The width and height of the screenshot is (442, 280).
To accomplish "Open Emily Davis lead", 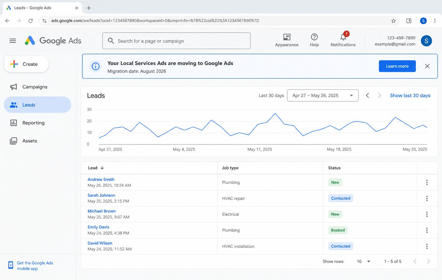I will (98, 227).
